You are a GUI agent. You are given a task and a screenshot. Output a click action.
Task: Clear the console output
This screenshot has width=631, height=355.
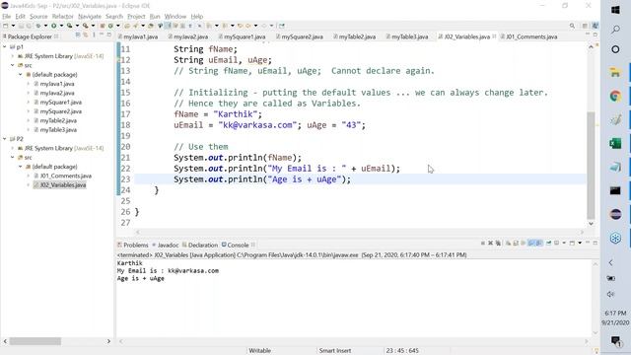point(509,244)
